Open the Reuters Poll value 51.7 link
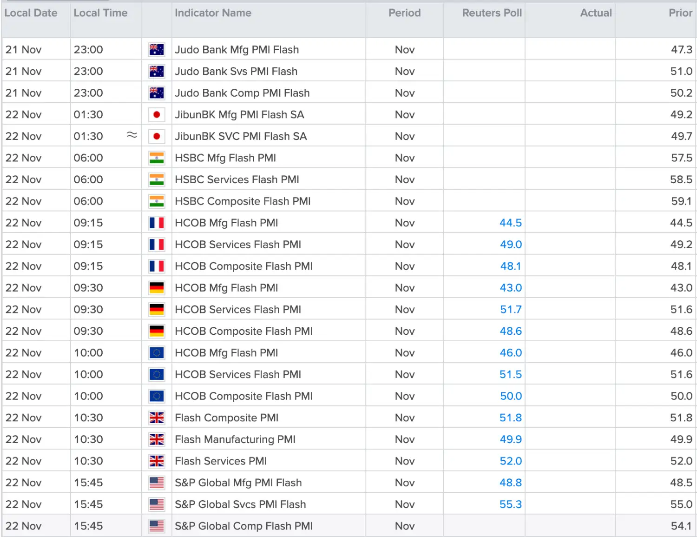The image size is (697, 537). (x=511, y=310)
